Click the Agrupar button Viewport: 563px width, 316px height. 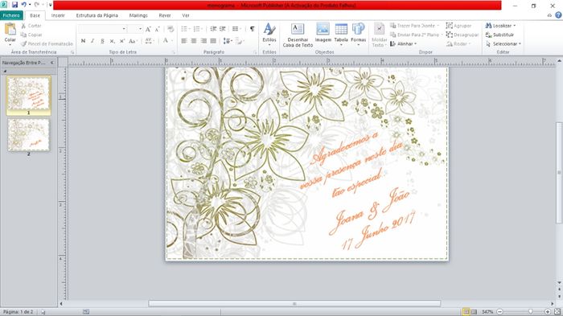click(x=458, y=26)
